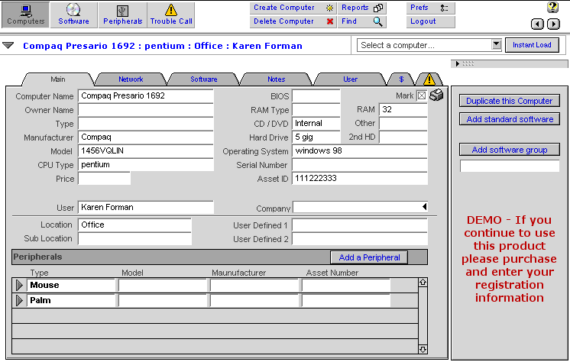Click the CD / DVD field

click(316, 124)
